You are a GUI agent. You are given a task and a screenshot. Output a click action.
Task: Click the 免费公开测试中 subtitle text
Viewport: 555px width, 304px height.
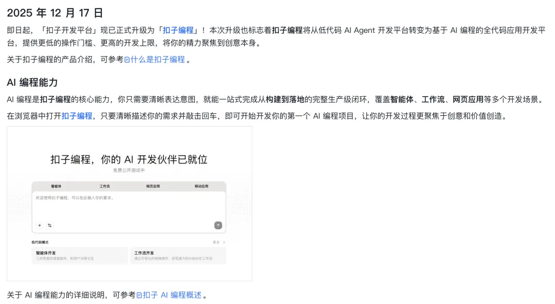129,170
